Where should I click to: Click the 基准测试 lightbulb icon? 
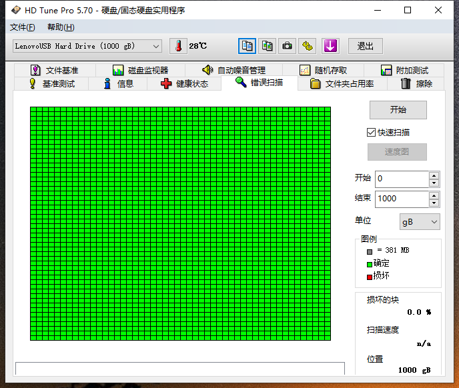tap(33, 84)
